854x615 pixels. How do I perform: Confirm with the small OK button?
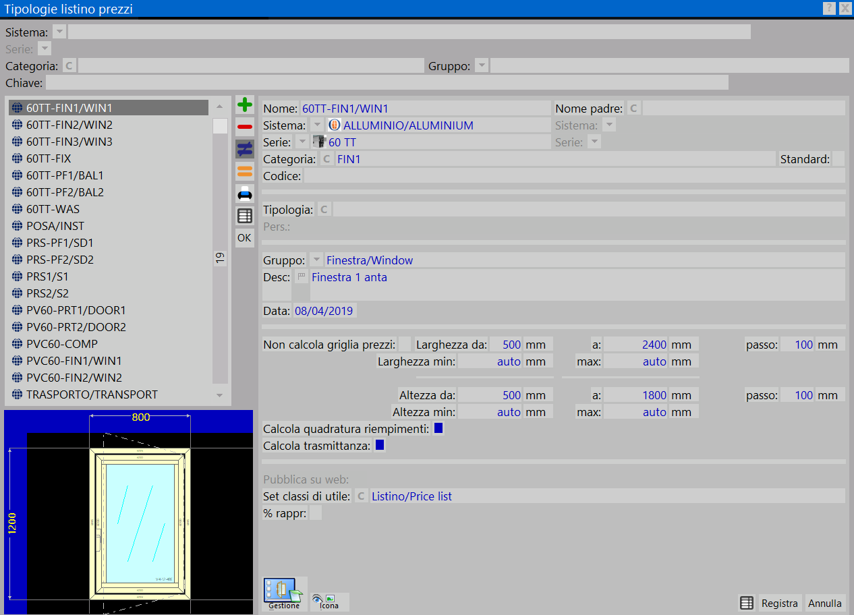(244, 238)
